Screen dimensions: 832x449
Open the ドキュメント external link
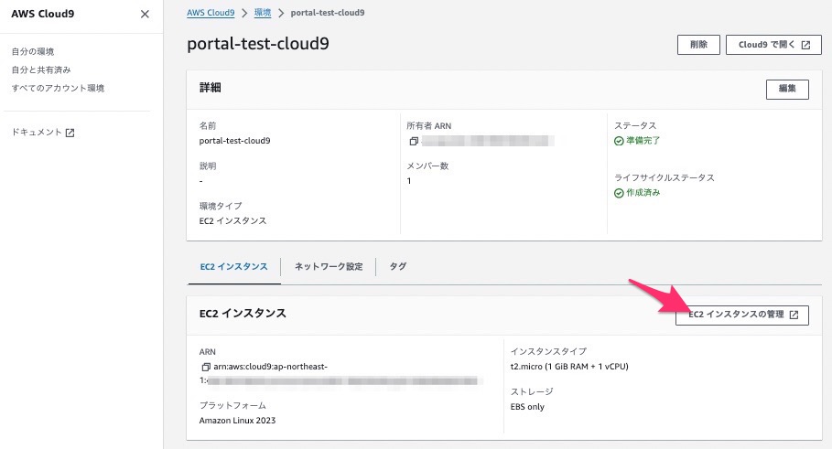click(42, 132)
